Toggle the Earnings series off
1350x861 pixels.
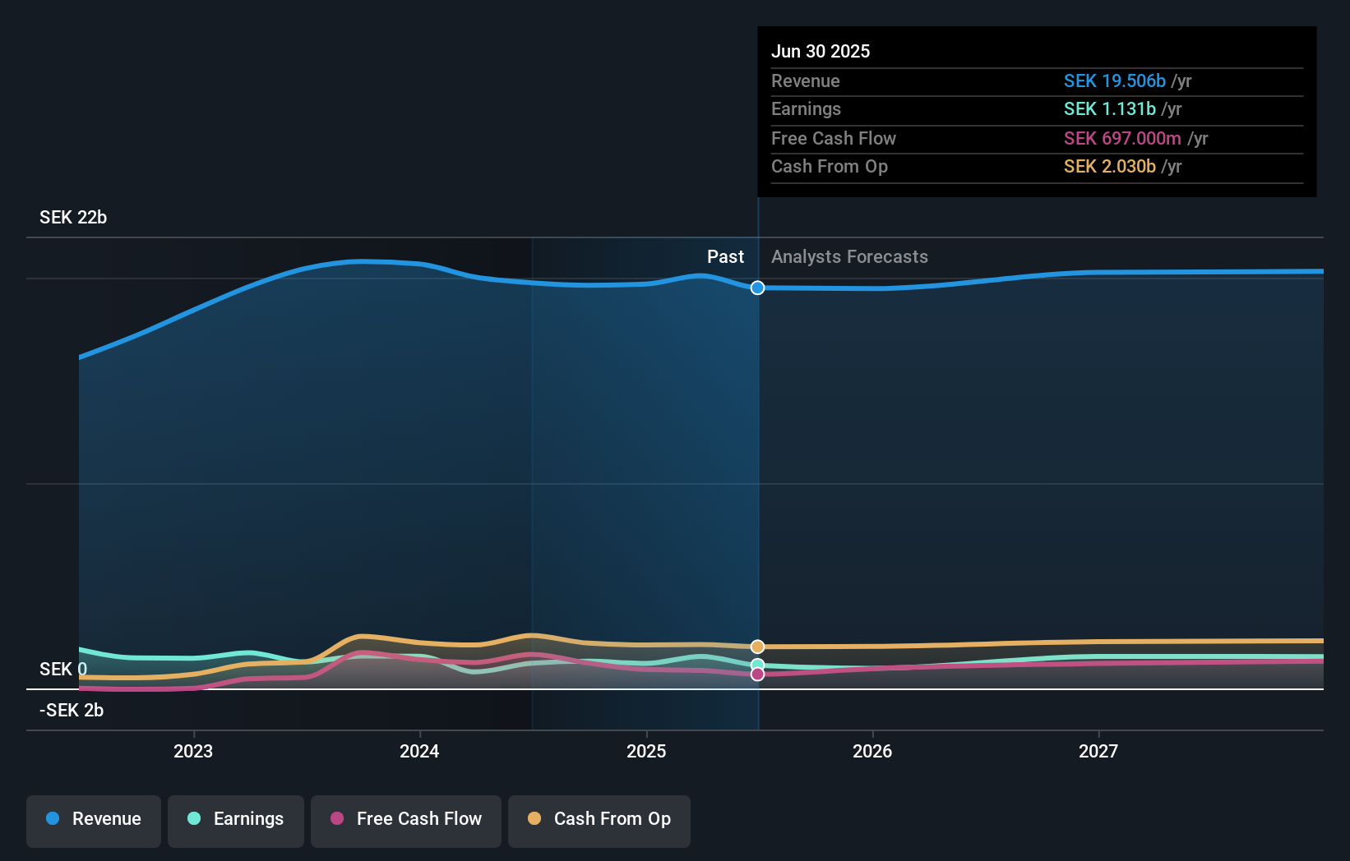[235, 821]
